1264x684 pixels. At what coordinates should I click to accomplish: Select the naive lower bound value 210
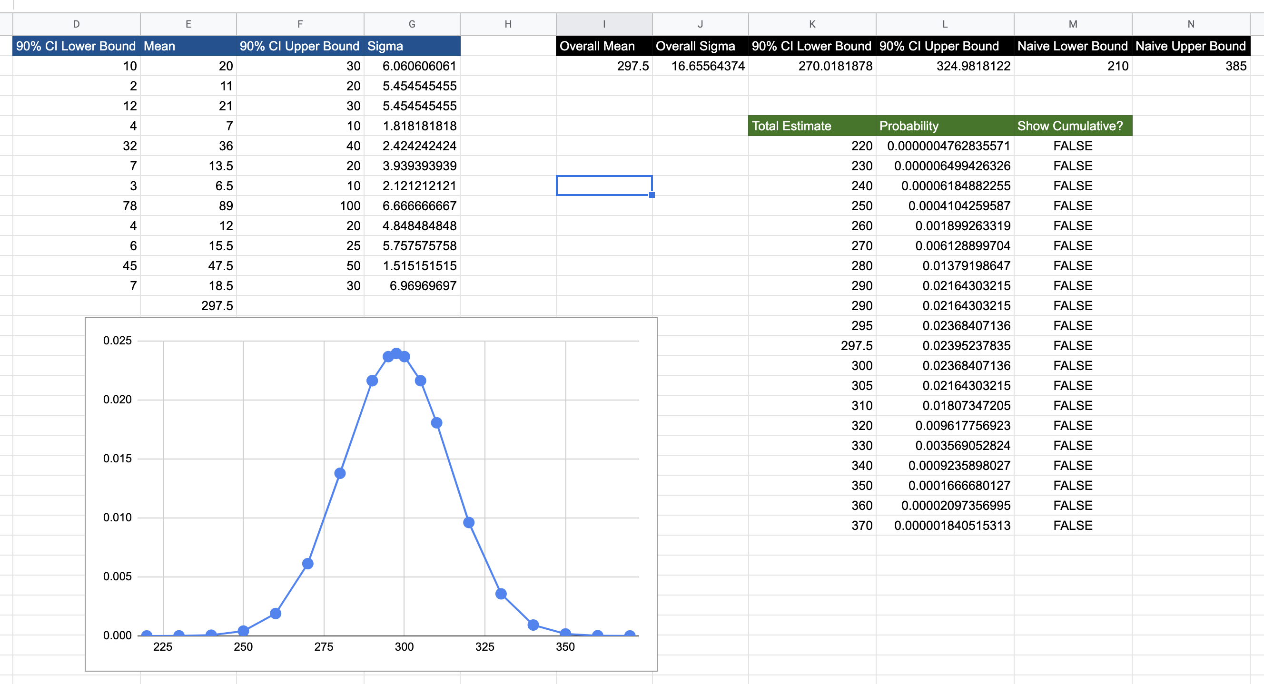[x=1073, y=66]
